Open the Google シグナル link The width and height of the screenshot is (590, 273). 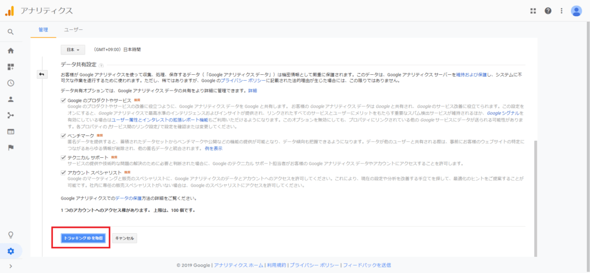click(x=504, y=113)
